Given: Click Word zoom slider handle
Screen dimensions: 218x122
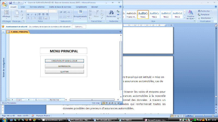Looking at the screenshot, I should tap(204, 115).
